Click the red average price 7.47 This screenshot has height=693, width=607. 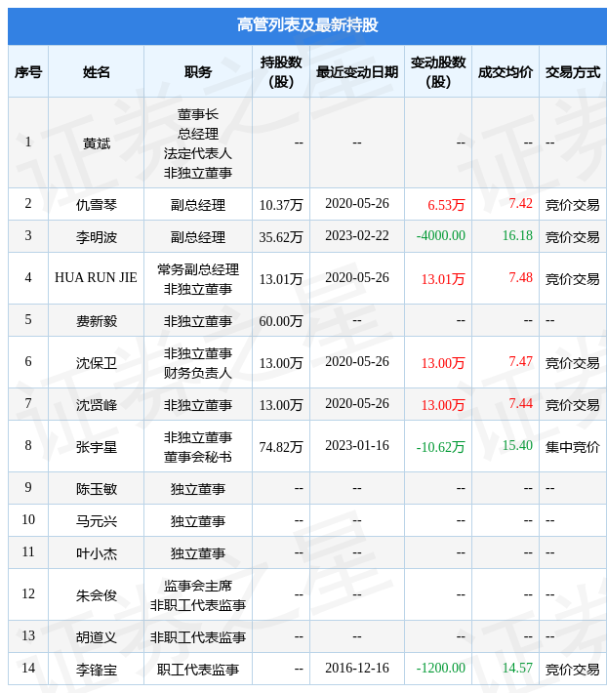click(x=521, y=361)
